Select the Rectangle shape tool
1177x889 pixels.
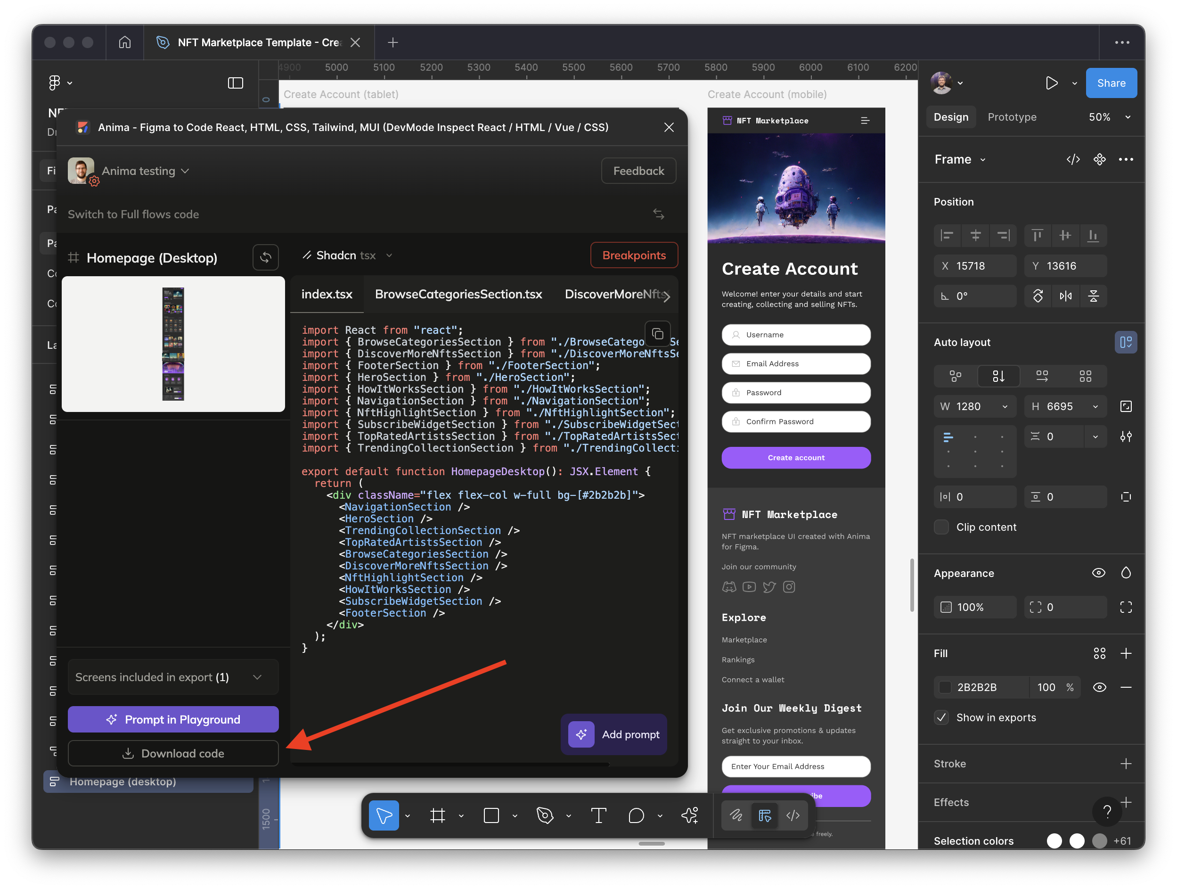coord(491,815)
